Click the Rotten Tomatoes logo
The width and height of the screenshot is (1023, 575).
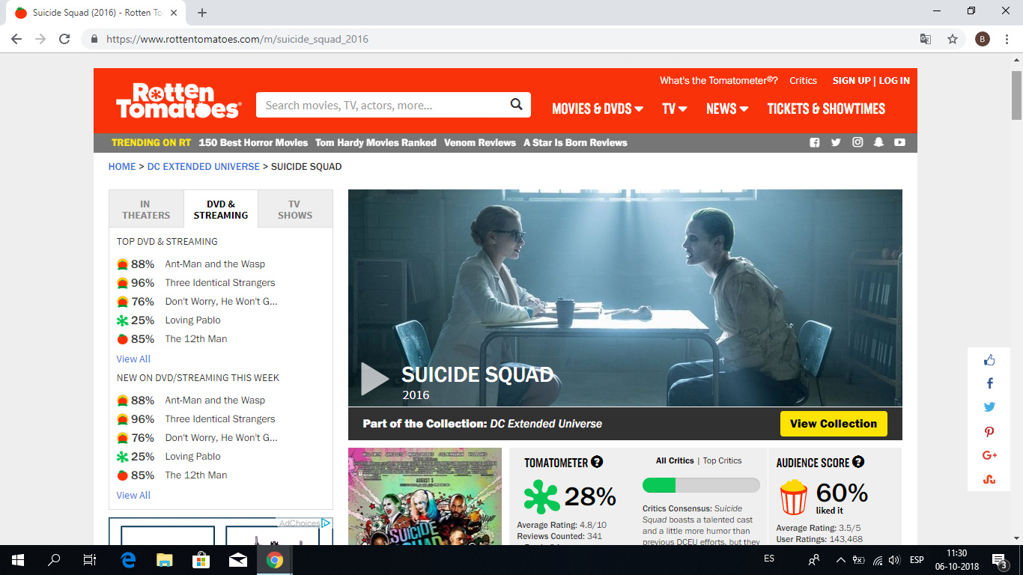tap(178, 101)
